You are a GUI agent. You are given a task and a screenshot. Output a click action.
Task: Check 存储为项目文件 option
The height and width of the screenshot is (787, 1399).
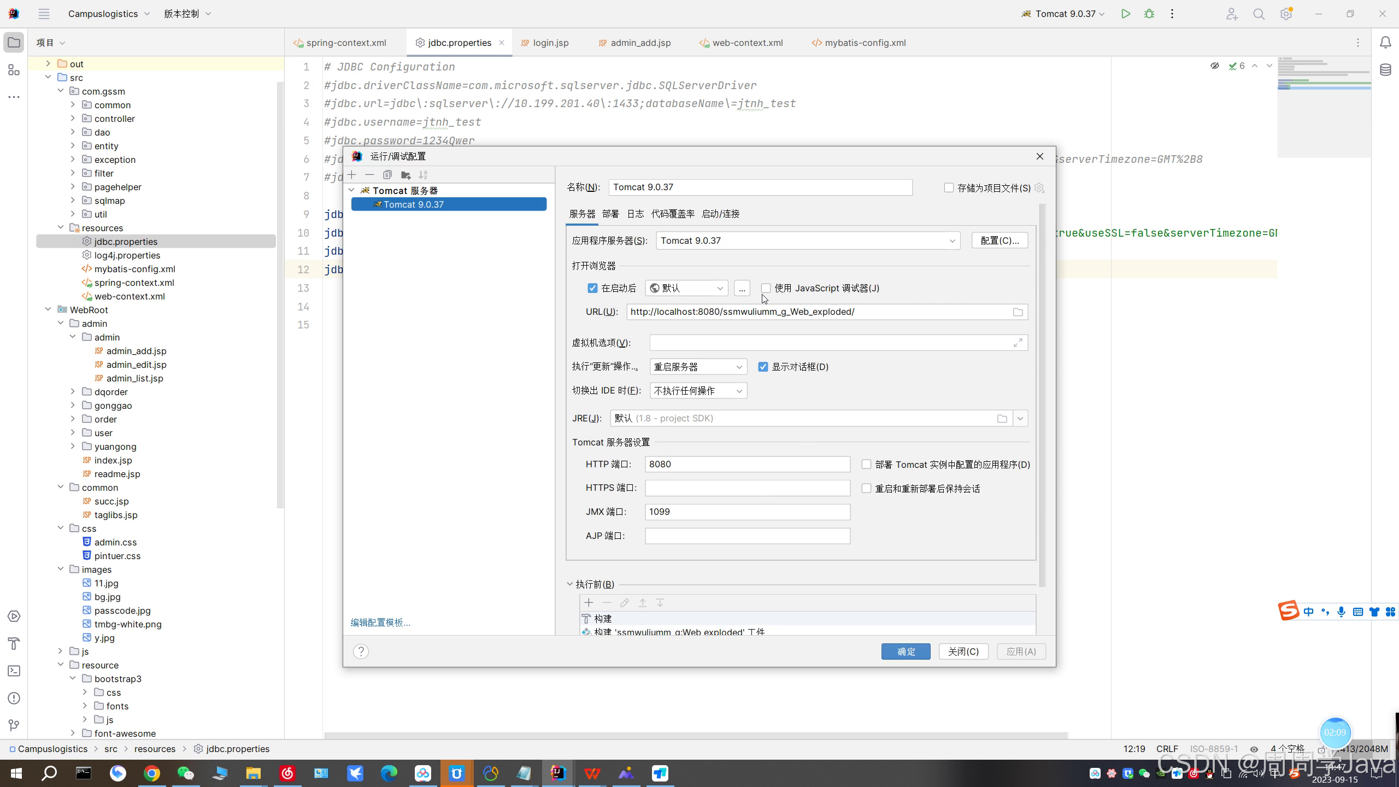click(949, 188)
